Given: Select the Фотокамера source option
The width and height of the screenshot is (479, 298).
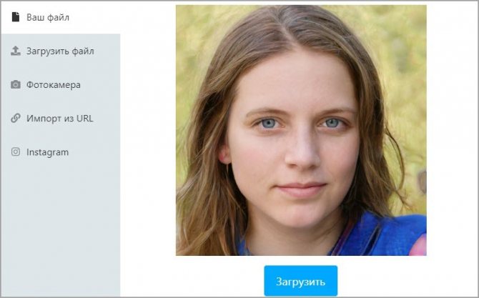Looking at the screenshot, I should coord(61,84).
